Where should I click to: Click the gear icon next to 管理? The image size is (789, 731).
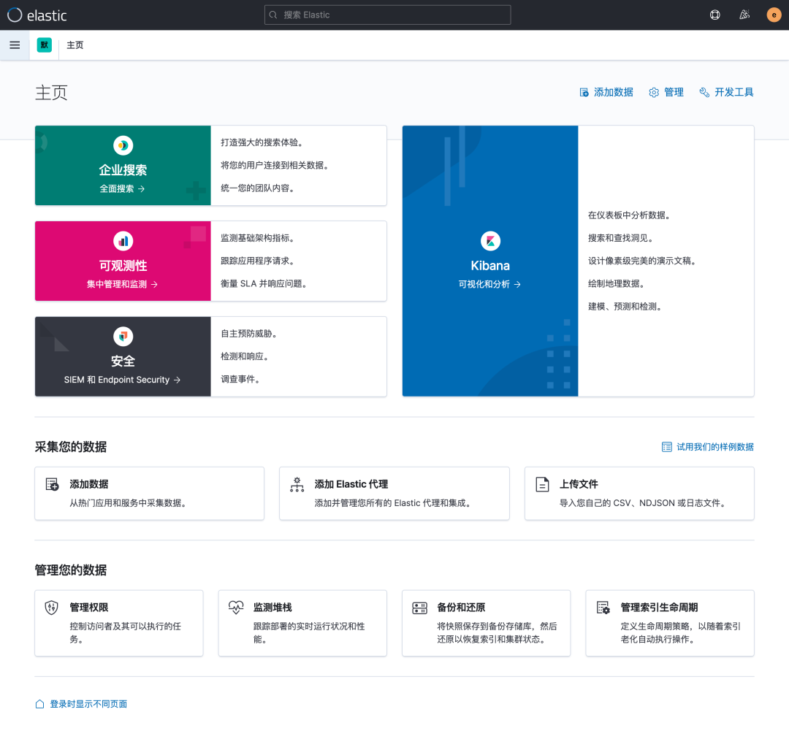654,93
